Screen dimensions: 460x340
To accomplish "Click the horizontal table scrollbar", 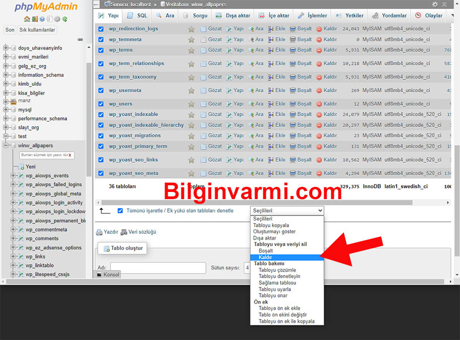I will point(257,203).
